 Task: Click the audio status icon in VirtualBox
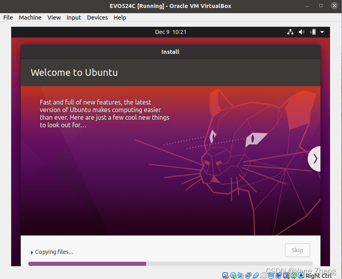pyautogui.click(x=241, y=275)
